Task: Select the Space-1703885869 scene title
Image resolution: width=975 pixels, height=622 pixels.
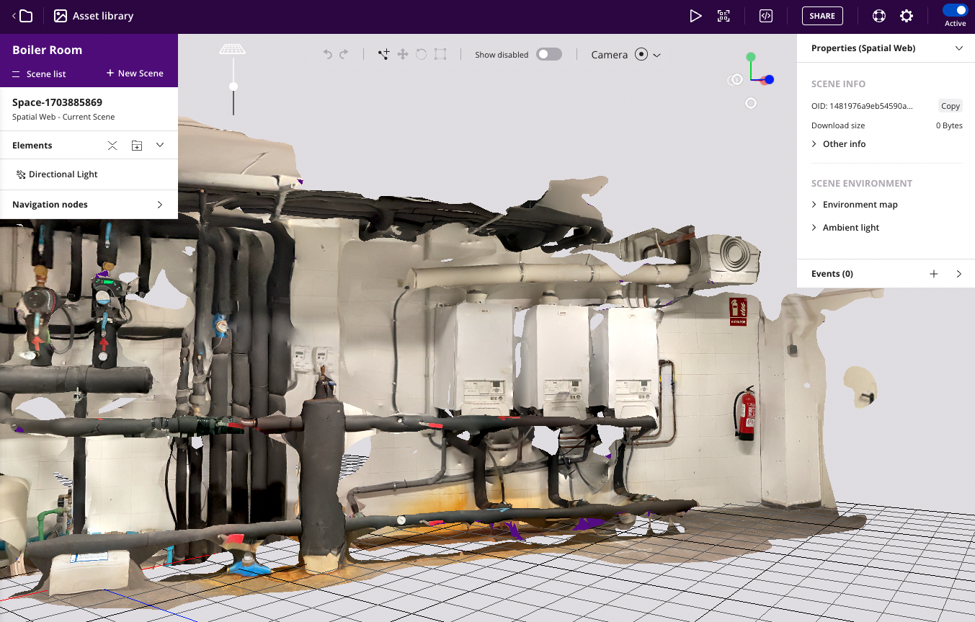Action: (57, 102)
